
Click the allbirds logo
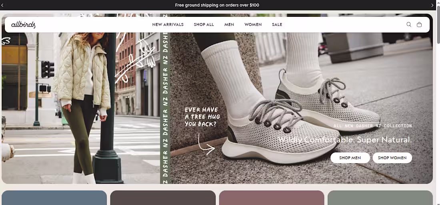23,25
